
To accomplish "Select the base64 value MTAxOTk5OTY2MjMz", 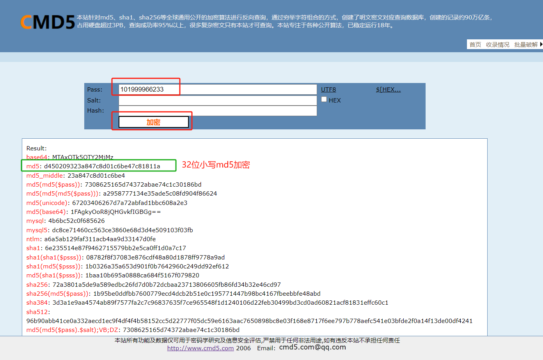I will tap(83, 157).
